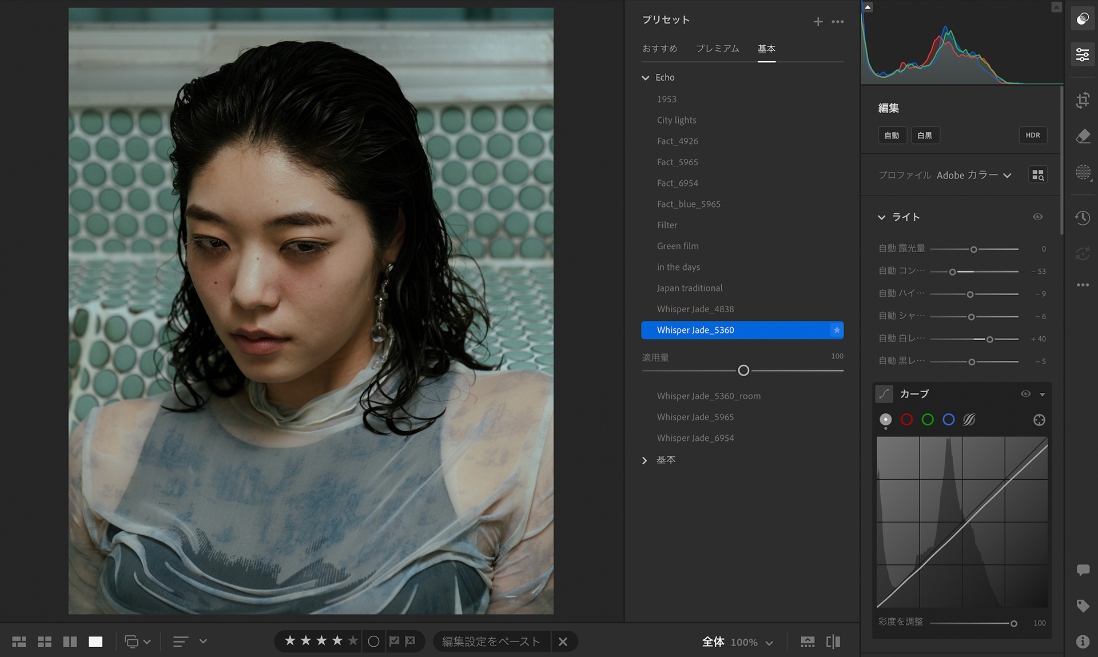
Task: Switch to the おすすめ presets tab
Action: coord(659,49)
